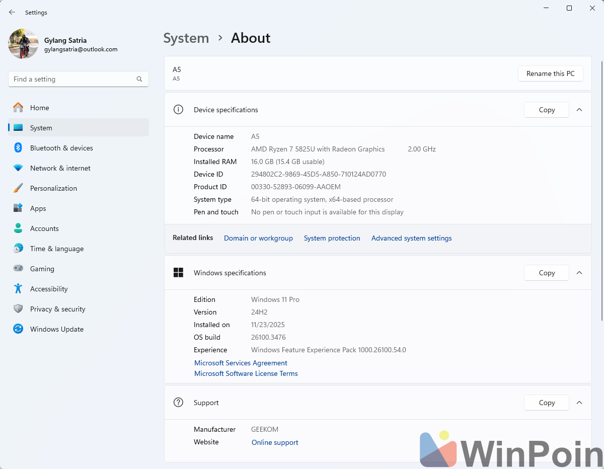Collapse the Windows specifications section
Screen dimensions: 604x469
(x=579, y=273)
